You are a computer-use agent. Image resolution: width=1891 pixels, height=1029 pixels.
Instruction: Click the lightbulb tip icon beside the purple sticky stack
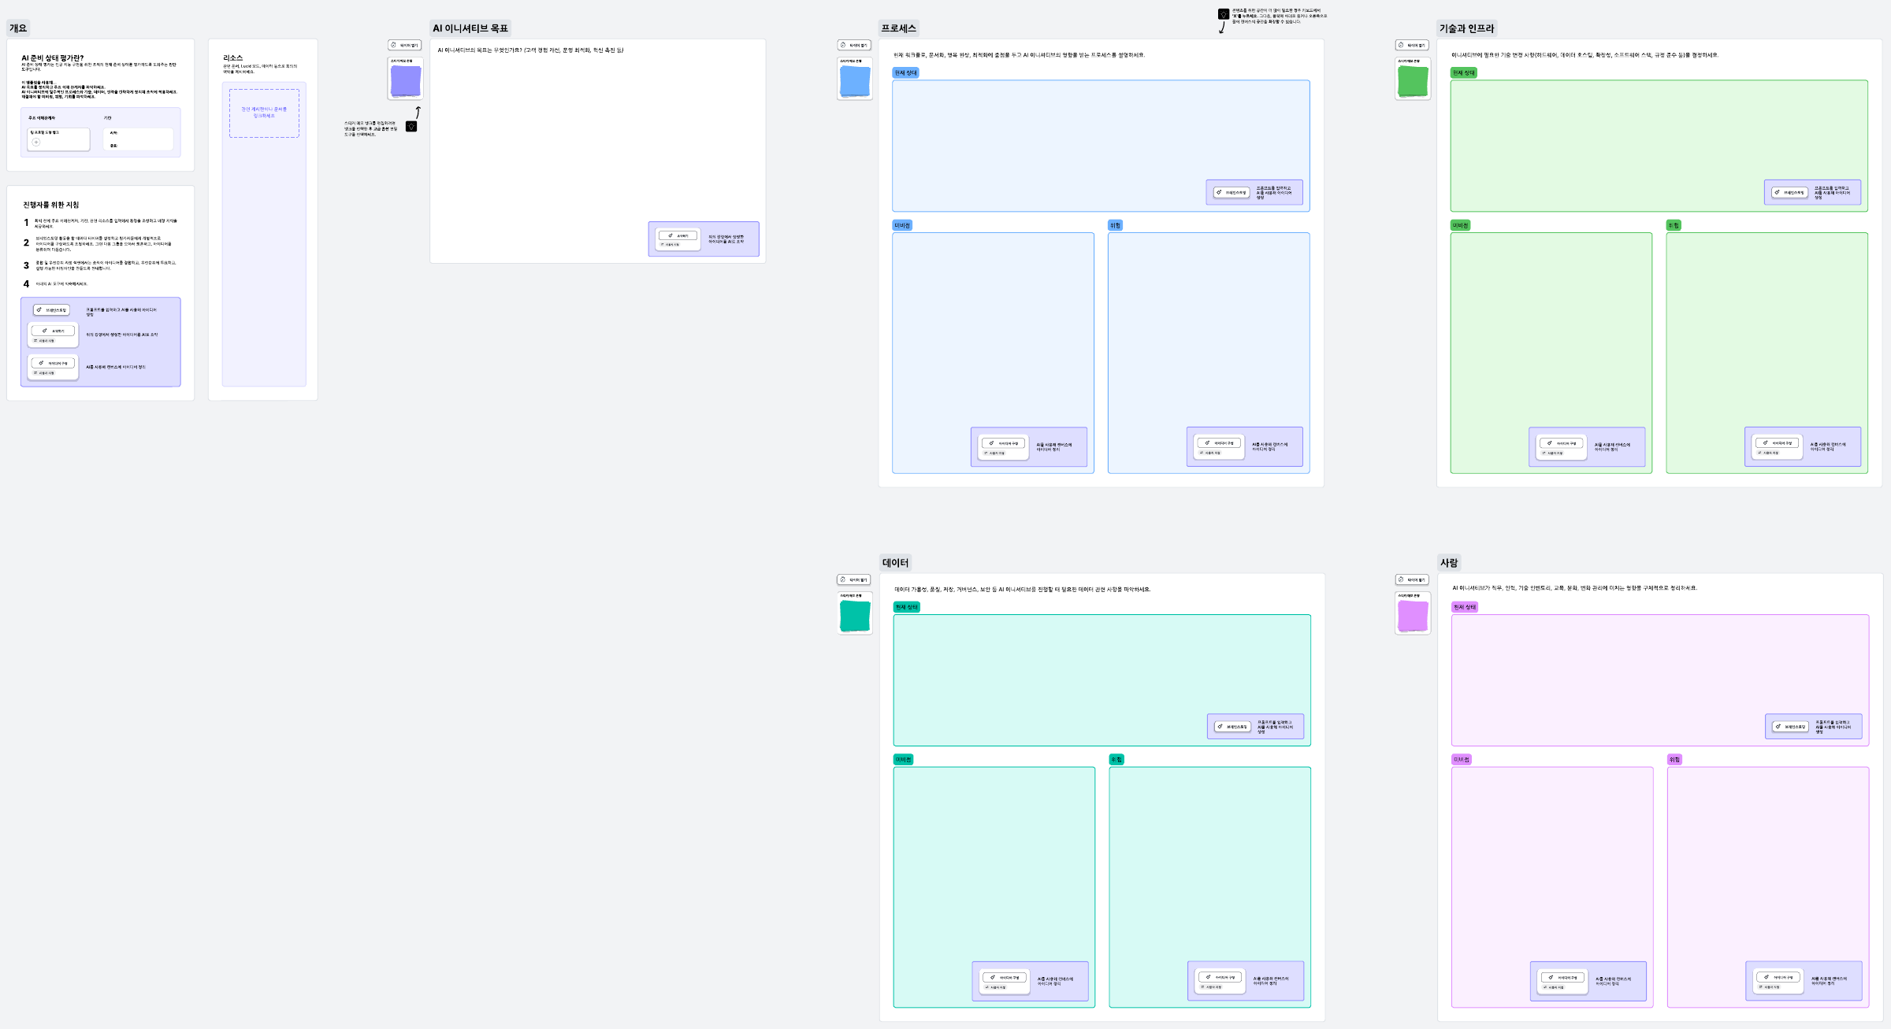click(411, 127)
